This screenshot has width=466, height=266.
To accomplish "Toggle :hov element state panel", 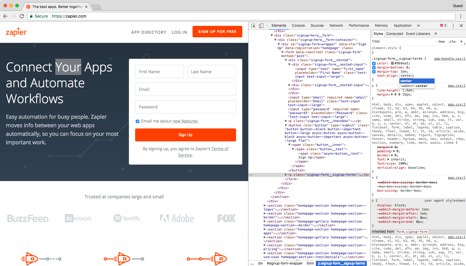I will coord(441,41).
